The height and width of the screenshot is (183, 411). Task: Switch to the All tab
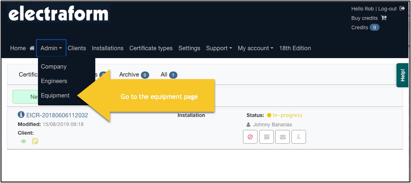(169, 75)
